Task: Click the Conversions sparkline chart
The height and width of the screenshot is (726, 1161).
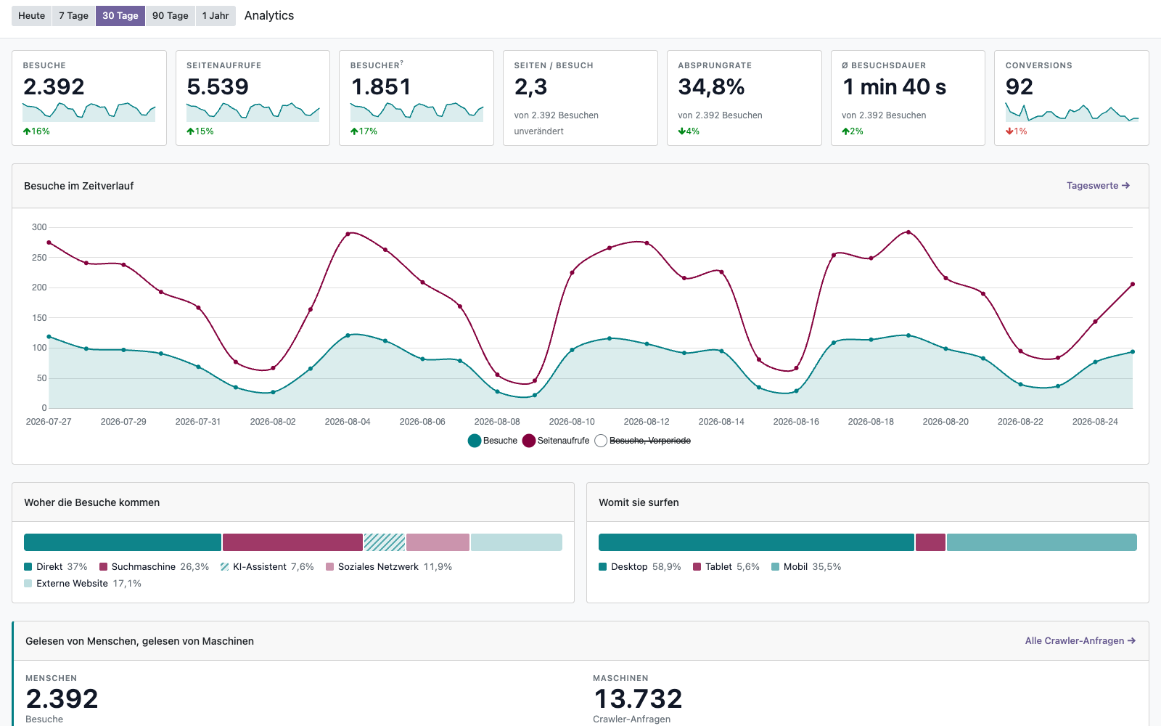Action: point(1072,112)
